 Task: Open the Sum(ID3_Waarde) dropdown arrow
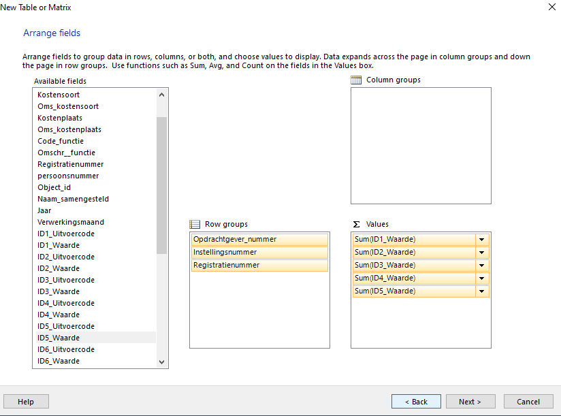tap(482, 266)
